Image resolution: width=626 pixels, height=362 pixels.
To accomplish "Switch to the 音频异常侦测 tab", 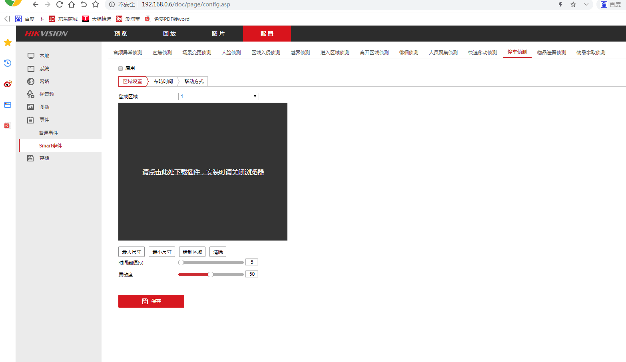I will click(128, 53).
